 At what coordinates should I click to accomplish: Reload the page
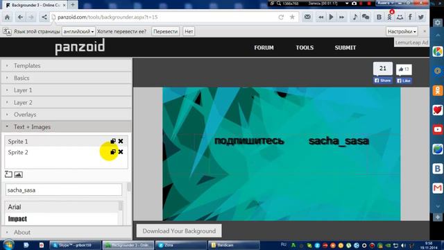tap(281, 17)
